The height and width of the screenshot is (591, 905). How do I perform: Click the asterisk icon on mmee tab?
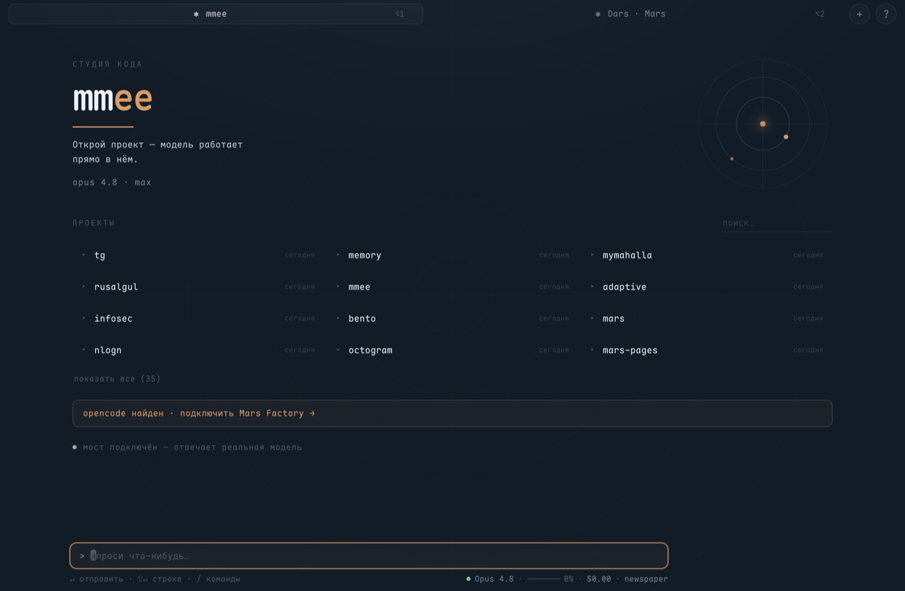[196, 14]
